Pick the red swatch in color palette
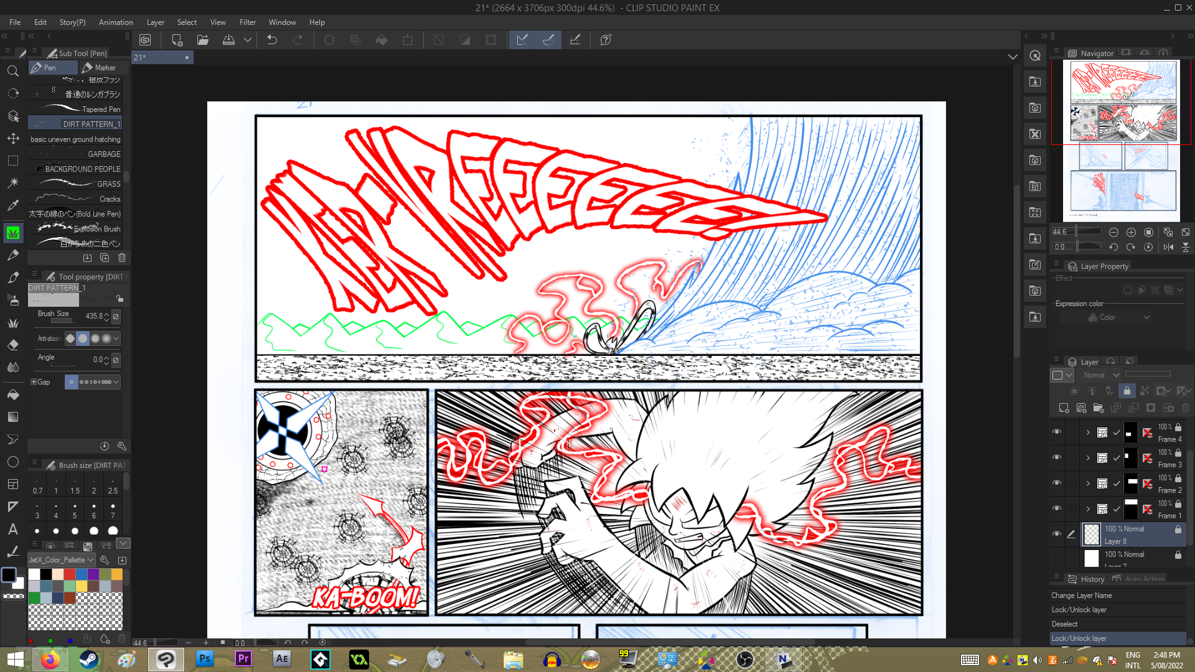Viewport: 1195px width, 672px height. (x=70, y=574)
